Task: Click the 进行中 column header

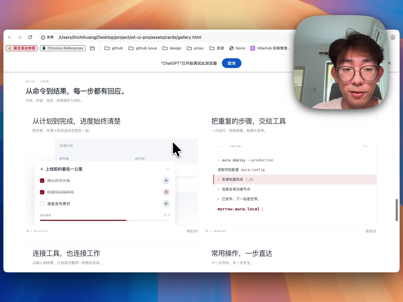Action: 140,159
